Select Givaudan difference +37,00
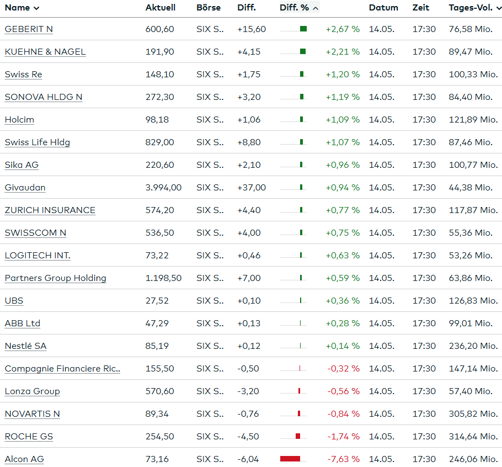Image resolution: width=502 pixels, height=467 pixels. click(x=252, y=188)
